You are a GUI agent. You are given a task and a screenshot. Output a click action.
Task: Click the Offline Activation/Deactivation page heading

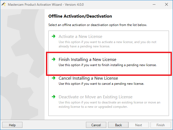click(x=80, y=16)
